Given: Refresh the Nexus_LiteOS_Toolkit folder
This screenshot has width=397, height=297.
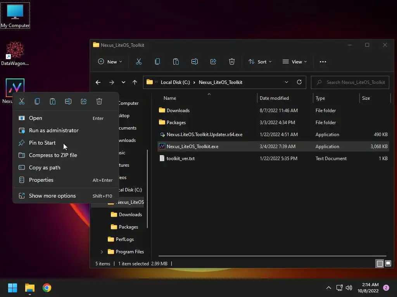Looking at the screenshot, I should pyautogui.click(x=299, y=82).
